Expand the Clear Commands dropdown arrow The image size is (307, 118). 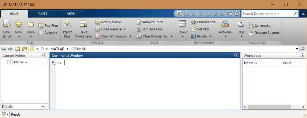click(x=171, y=36)
